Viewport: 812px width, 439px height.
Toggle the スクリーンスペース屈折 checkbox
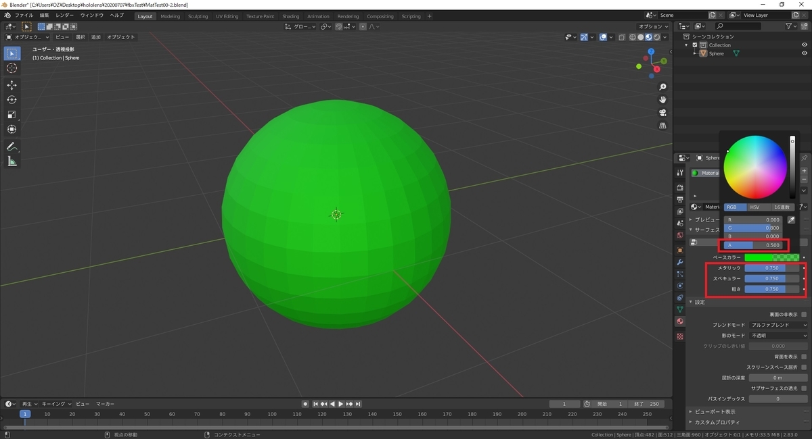pyautogui.click(x=804, y=367)
